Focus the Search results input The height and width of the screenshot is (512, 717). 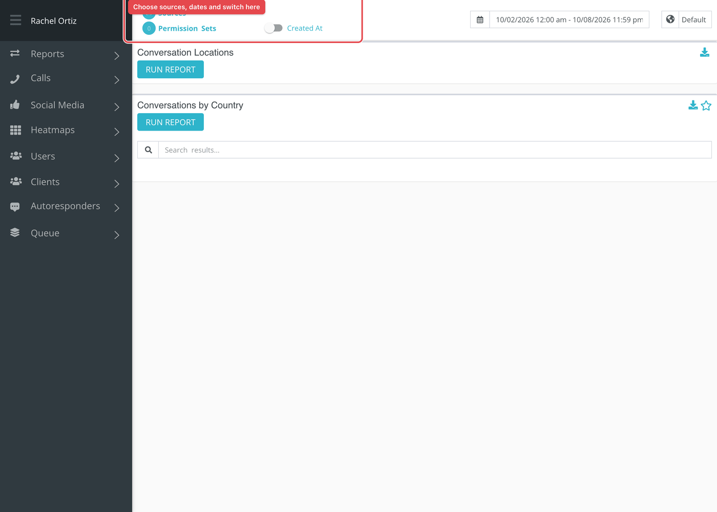(435, 150)
